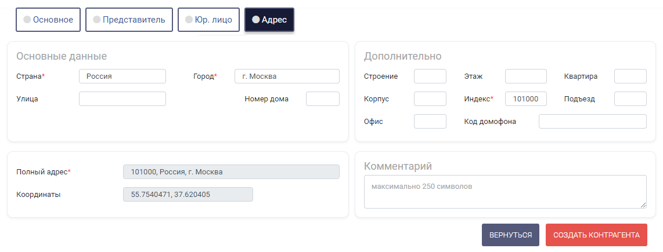Click the empty Улица field

122,99
